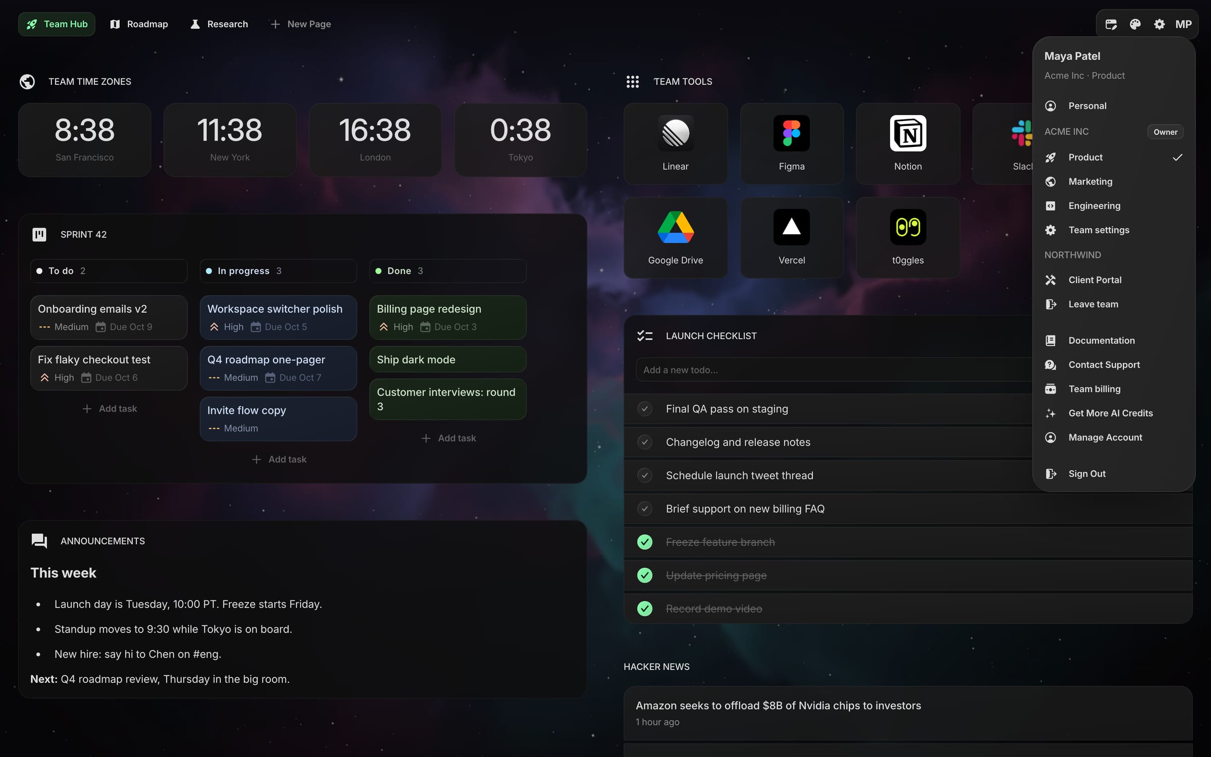Uncheck Freeze feature branch

pos(644,542)
